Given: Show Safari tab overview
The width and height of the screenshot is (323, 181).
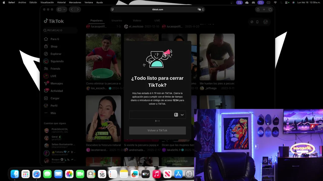Looking at the screenshot, I should click(270, 10).
